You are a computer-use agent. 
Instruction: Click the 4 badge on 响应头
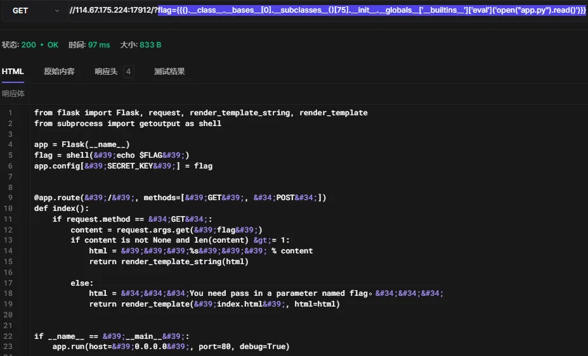tap(129, 72)
